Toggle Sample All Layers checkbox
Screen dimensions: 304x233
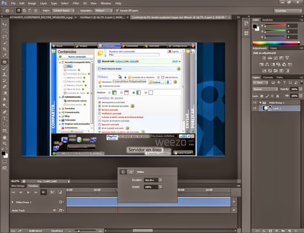point(117,10)
